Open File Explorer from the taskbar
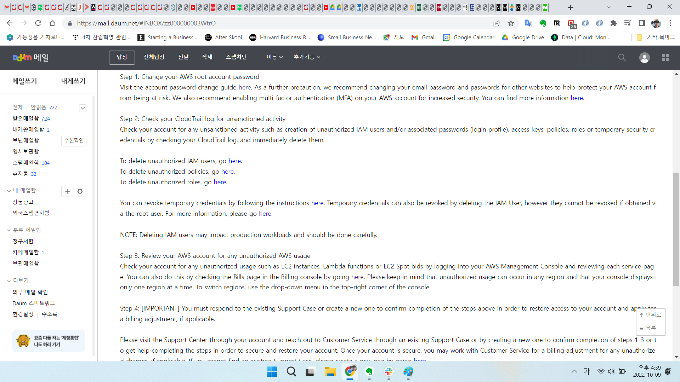 click(330, 372)
